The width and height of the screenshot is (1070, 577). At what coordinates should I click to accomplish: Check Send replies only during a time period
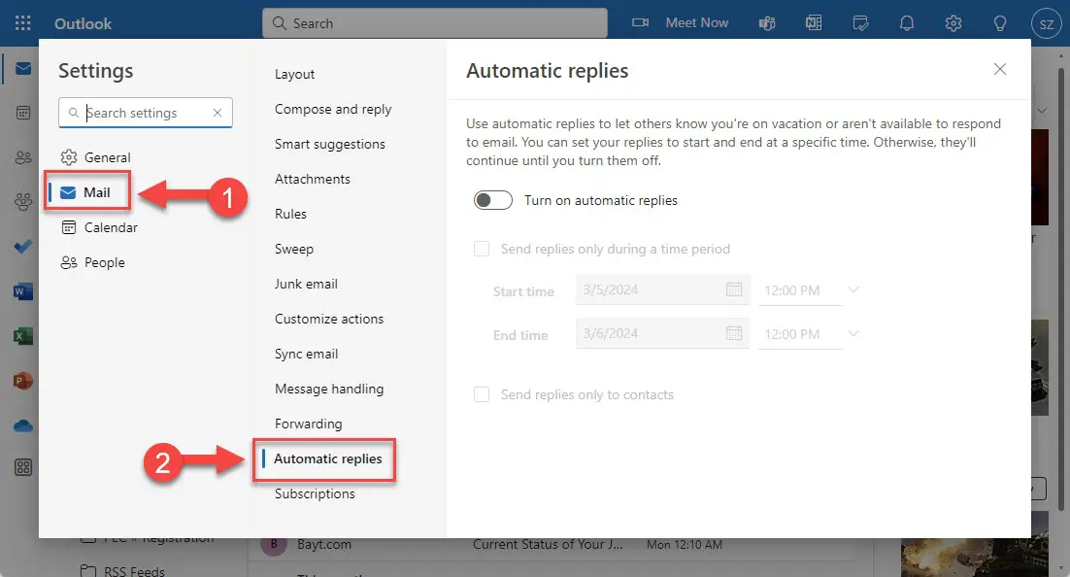(x=482, y=249)
